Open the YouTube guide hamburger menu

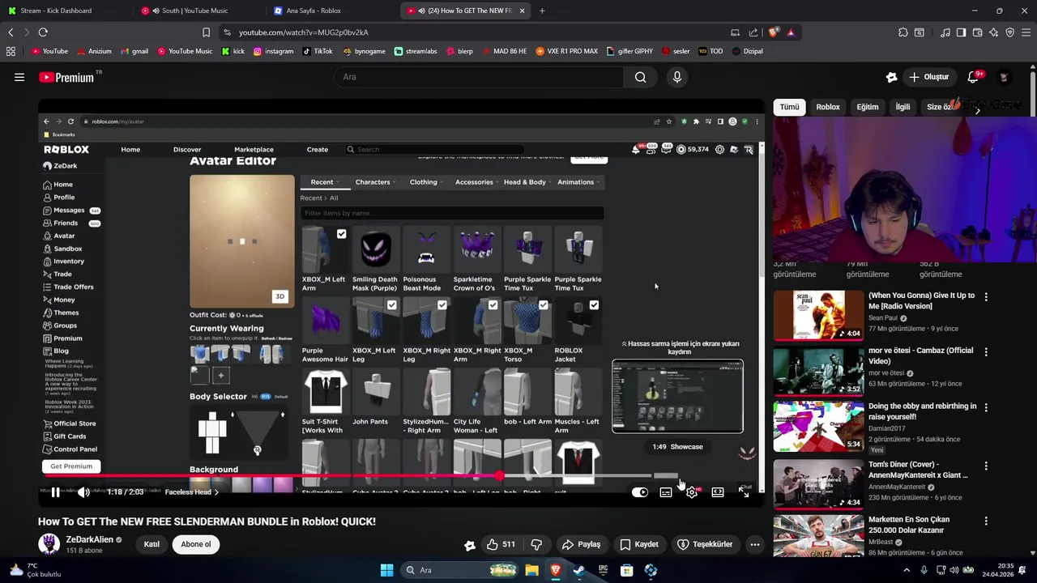[19, 77]
